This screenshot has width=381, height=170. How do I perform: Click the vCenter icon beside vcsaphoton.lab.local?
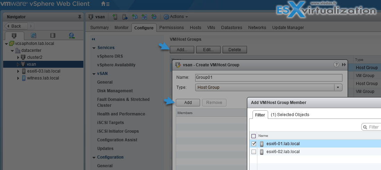click(x=11, y=44)
